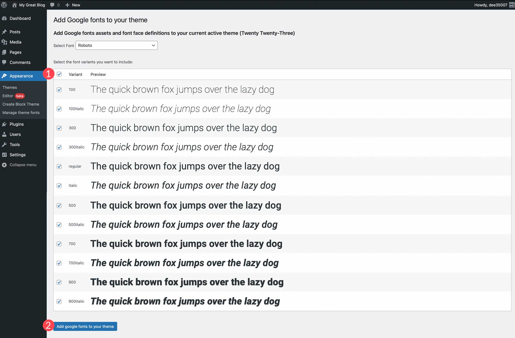Click the Tools icon in sidebar
This screenshot has height=338, width=515.
(5, 144)
